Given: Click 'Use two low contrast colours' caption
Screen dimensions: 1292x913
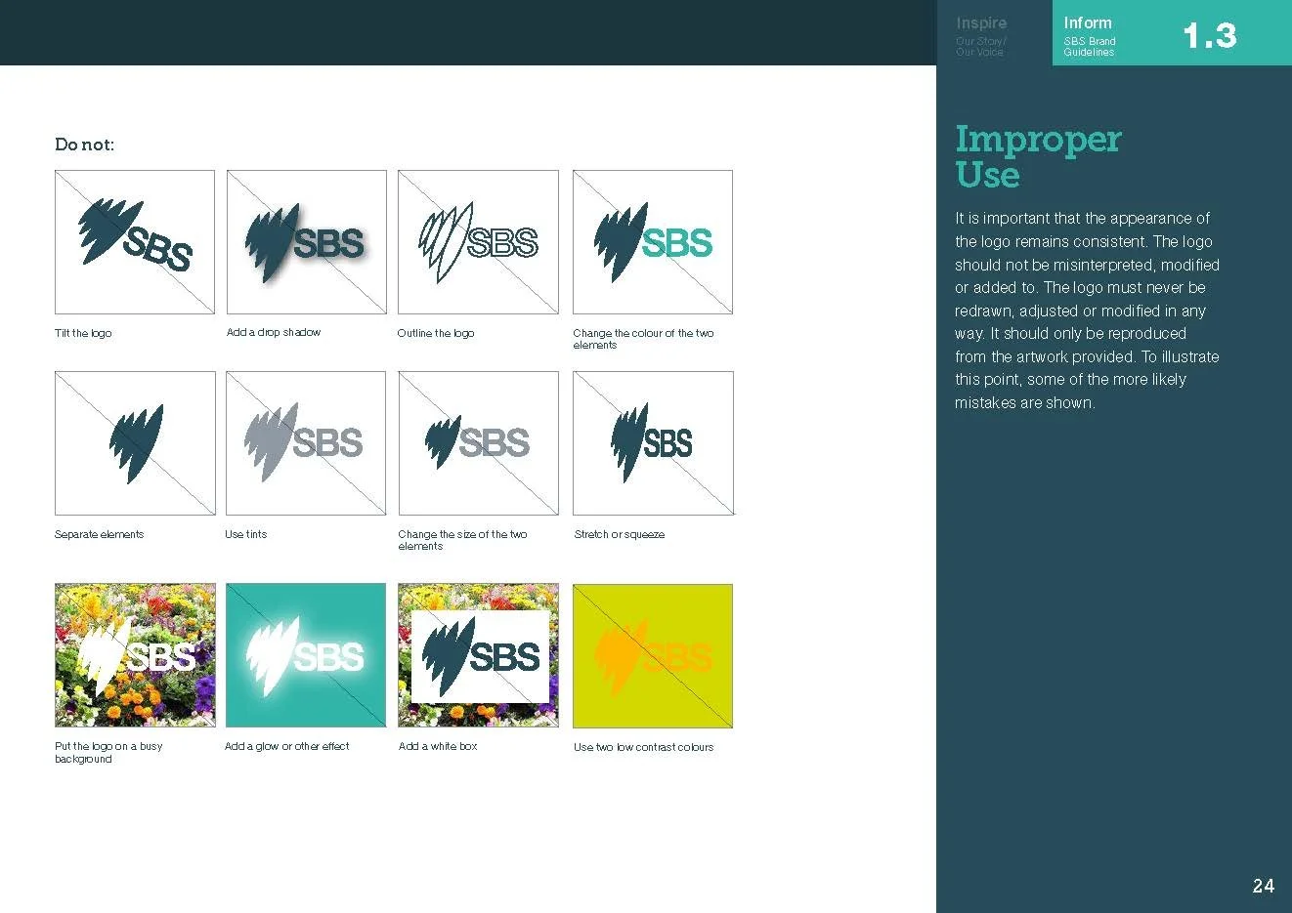Looking at the screenshot, I should (x=643, y=747).
